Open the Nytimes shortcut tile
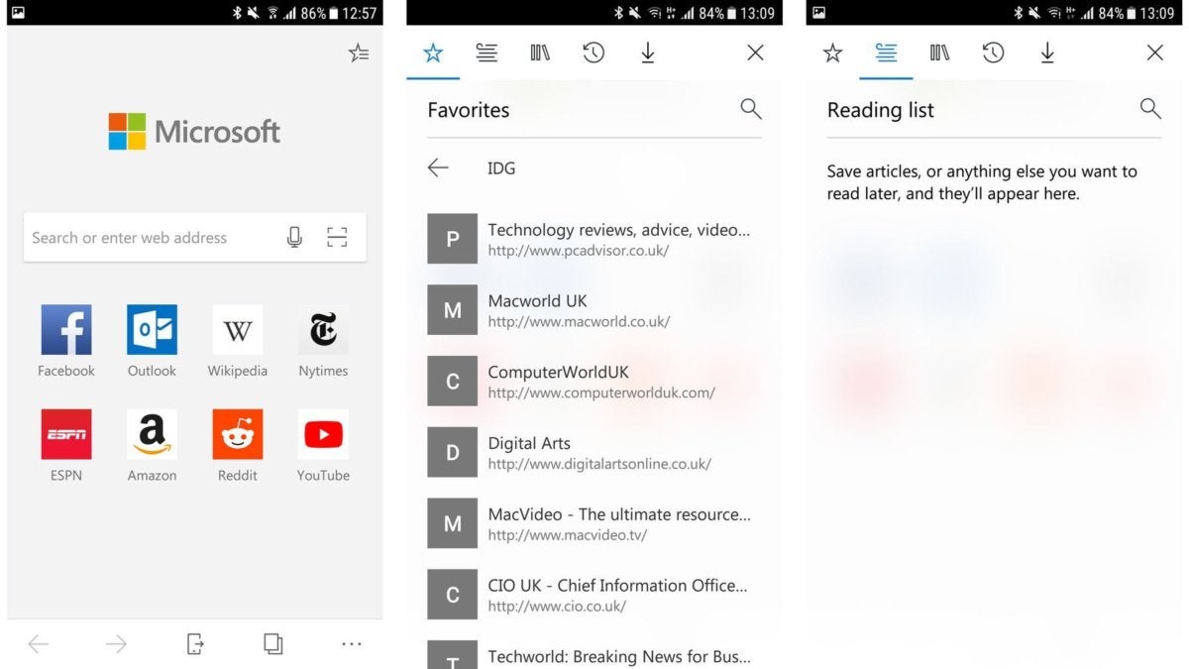1189x669 pixels. click(323, 341)
